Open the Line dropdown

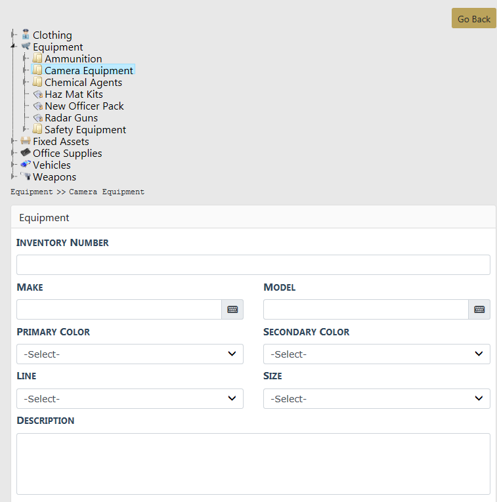click(x=129, y=399)
